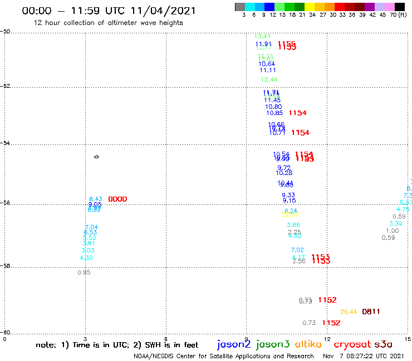Click the 12 longitude axis label
Screen dimensions: 412x361
327,339
